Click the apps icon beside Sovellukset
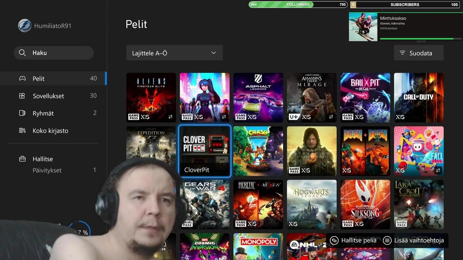 [22, 96]
